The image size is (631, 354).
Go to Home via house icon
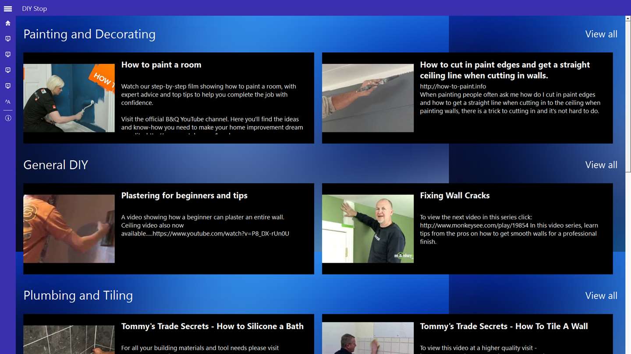[x=8, y=23]
